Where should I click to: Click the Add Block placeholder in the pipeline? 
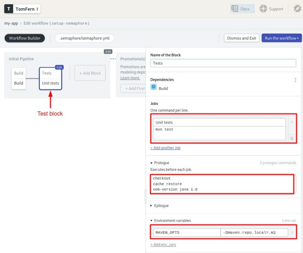coord(90,73)
